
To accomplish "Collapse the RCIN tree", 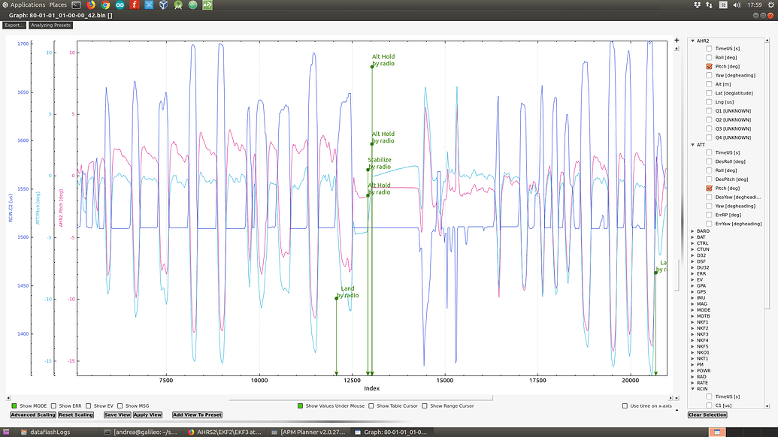I will 693,387.
